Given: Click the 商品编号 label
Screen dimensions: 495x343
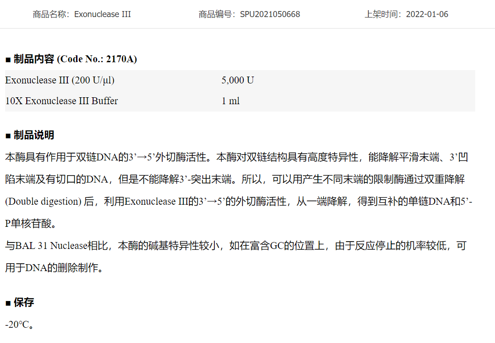Looking at the screenshot, I should tap(217, 14).
